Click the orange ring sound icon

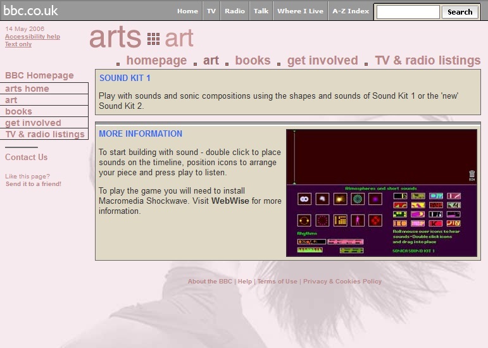point(304,220)
